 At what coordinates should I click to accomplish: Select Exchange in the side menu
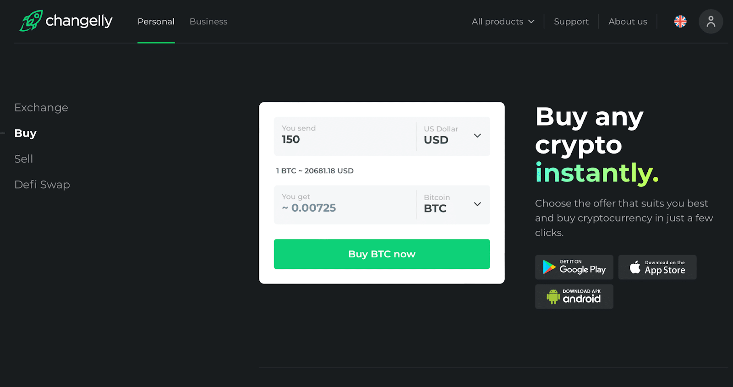point(41,108)
